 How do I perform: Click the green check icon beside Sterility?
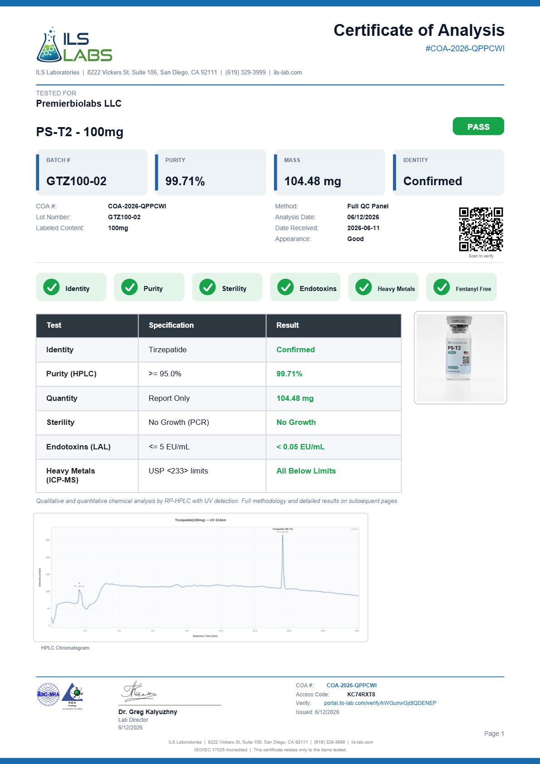[207, 287]
